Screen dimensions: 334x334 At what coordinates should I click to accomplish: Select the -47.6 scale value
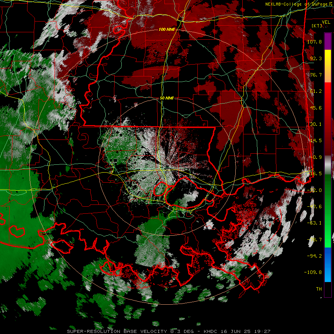(x=314, y=207)
